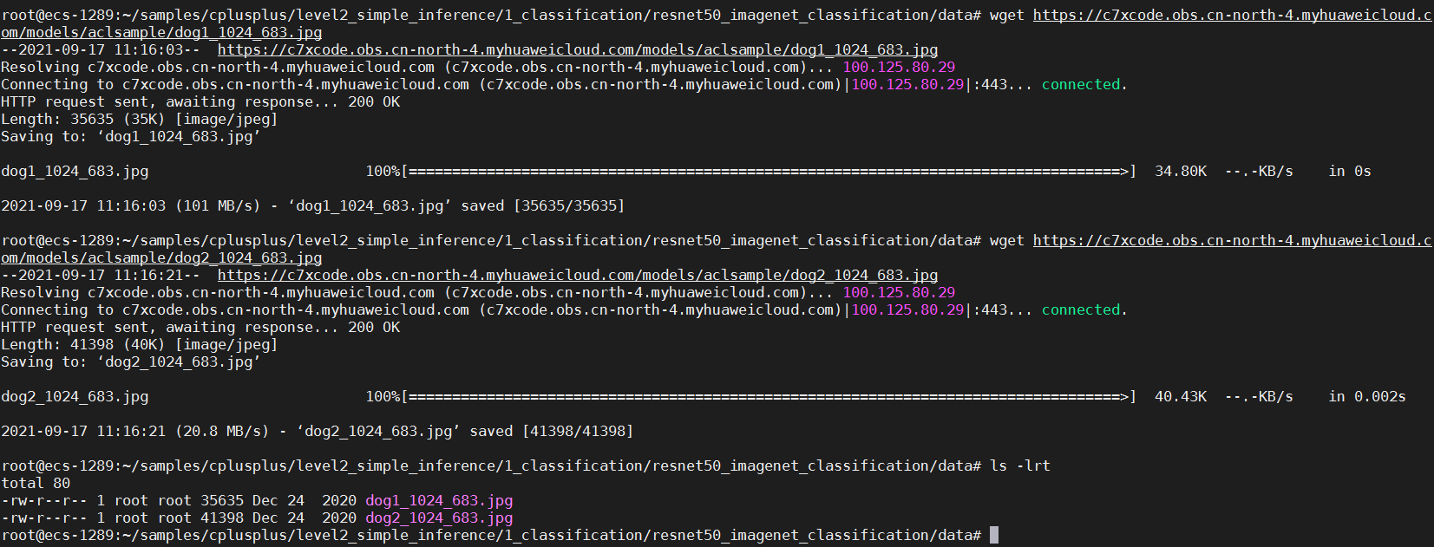Open the dog1 URL beside the 11:16:03 timestamp

tap(577, 50)
